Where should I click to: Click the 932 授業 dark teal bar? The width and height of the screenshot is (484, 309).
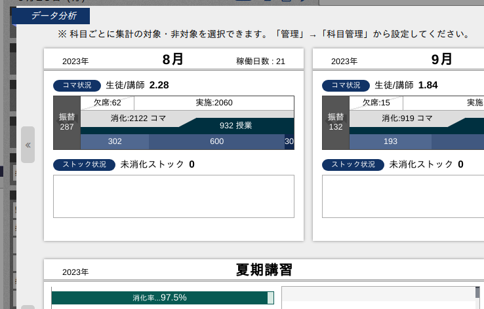coord(235,126)
